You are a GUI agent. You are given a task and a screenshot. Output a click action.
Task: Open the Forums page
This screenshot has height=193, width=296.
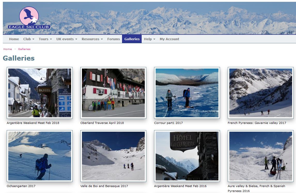click(x=113, y=39)
